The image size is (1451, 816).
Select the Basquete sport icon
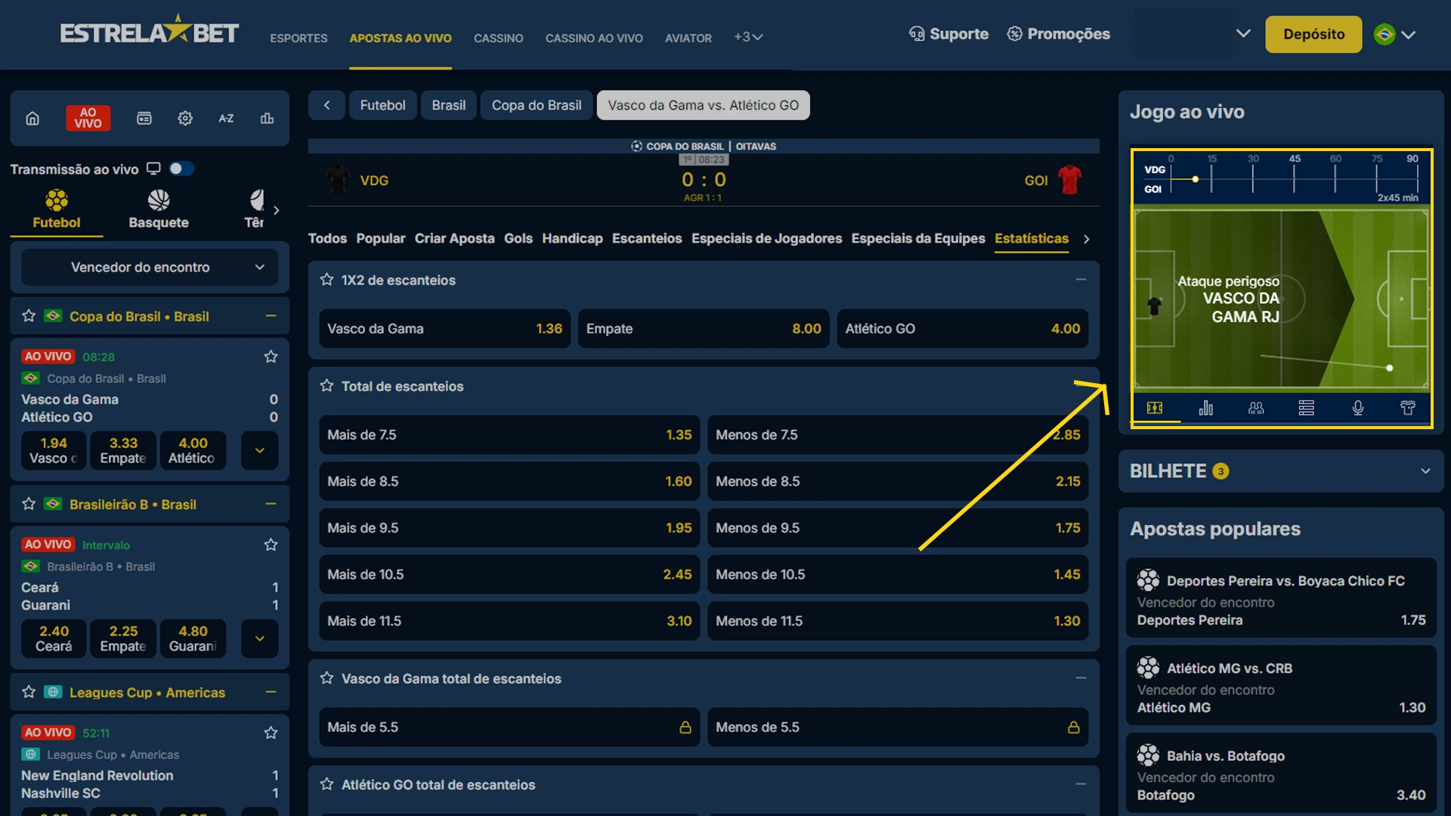click(159, 209)
